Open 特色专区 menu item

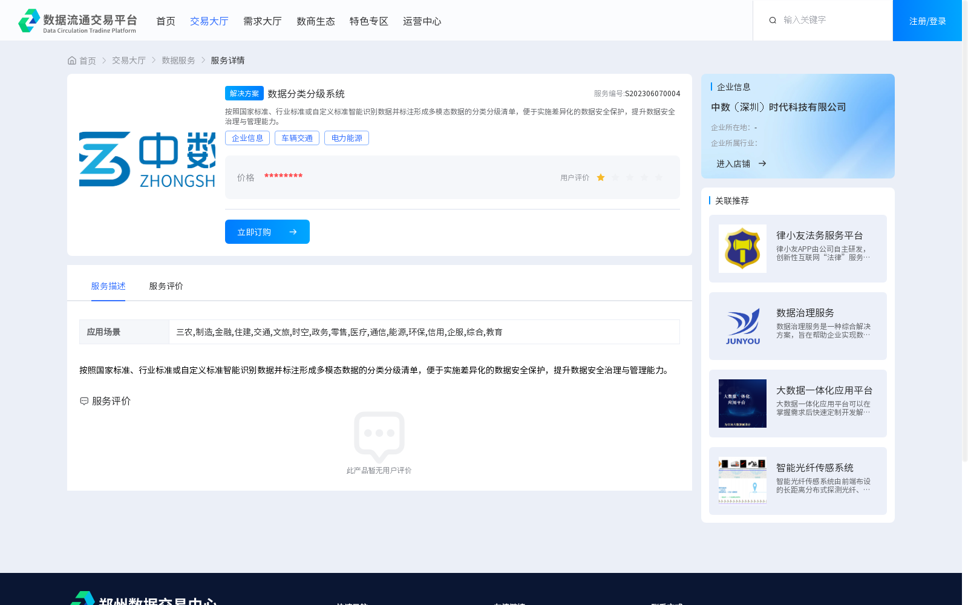click(369, 21)
